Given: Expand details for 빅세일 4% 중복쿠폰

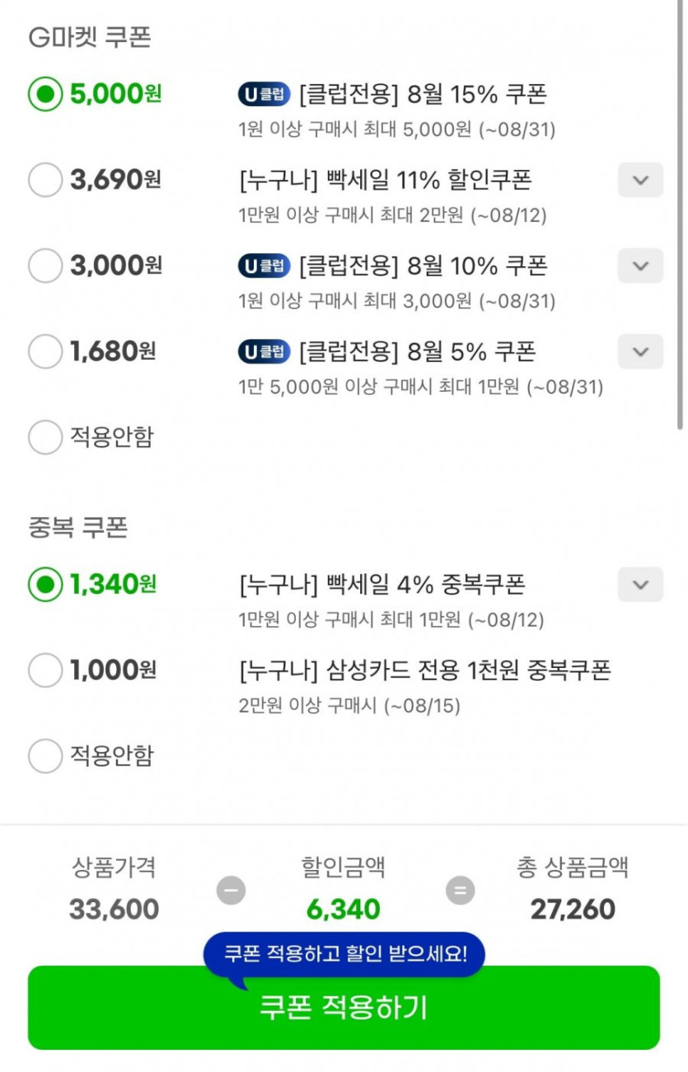Looking at the screenshot, I should click(x=640, y=585).
